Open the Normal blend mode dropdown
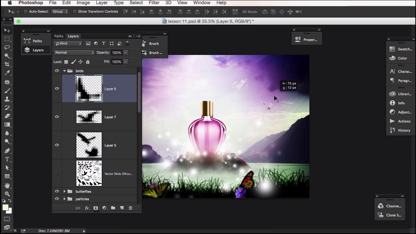This screenshot has width=416, height=234. pos(74,53)
